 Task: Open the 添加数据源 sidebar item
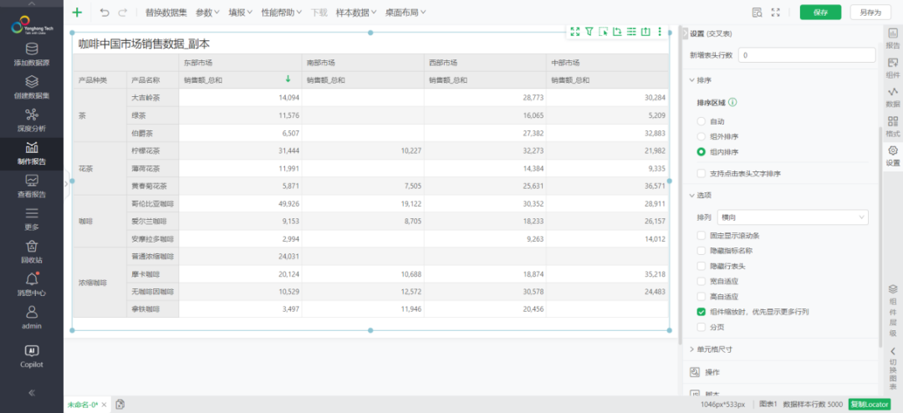click(32, 54)
